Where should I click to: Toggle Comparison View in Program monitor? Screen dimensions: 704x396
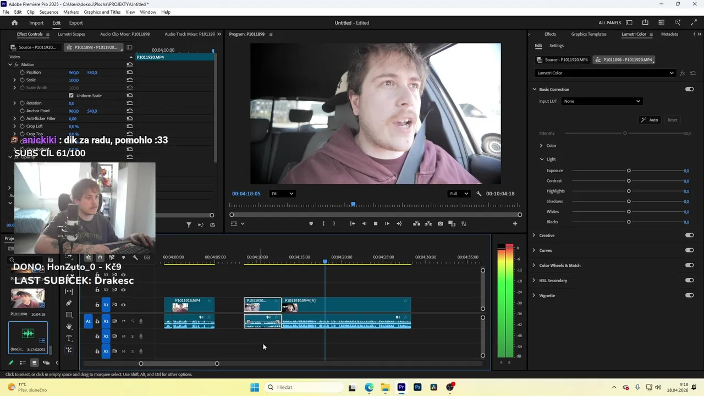pyautogui.click(x=452, y=223)
